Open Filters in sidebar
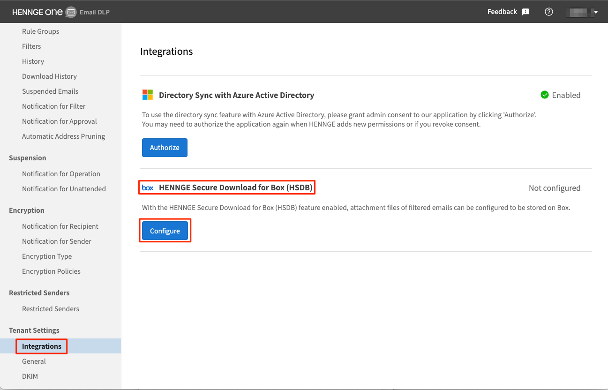This screenshot has width=608, height=390. [31, 46]
